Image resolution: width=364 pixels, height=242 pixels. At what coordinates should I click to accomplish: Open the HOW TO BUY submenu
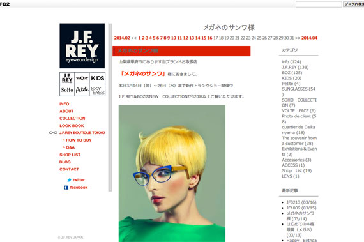(x=79, y=140)
